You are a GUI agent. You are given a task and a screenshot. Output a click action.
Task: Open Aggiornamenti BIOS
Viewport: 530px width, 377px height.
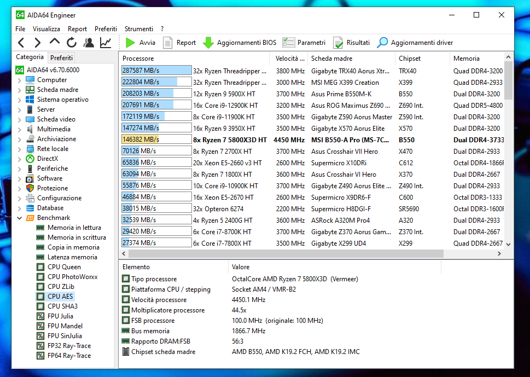click(x=240, y=43)
